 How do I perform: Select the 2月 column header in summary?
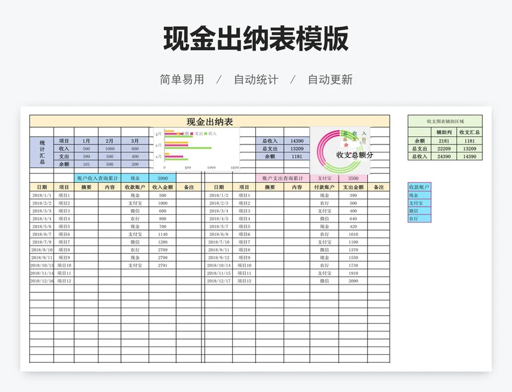[x=109, y=141]
